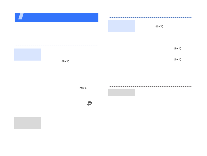Click black dashed divider above right gray box
This screenshot has width=207, height=156.
(x=151, y=86)
